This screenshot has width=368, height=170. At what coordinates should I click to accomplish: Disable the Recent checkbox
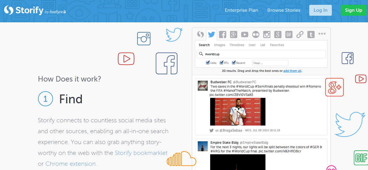234,63
